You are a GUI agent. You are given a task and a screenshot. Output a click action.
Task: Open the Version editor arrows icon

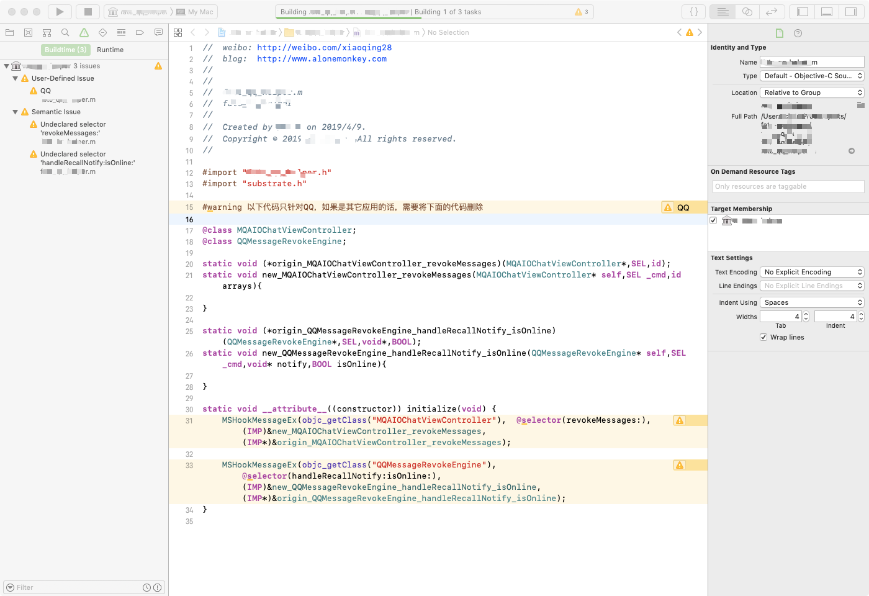pos(771,11)
